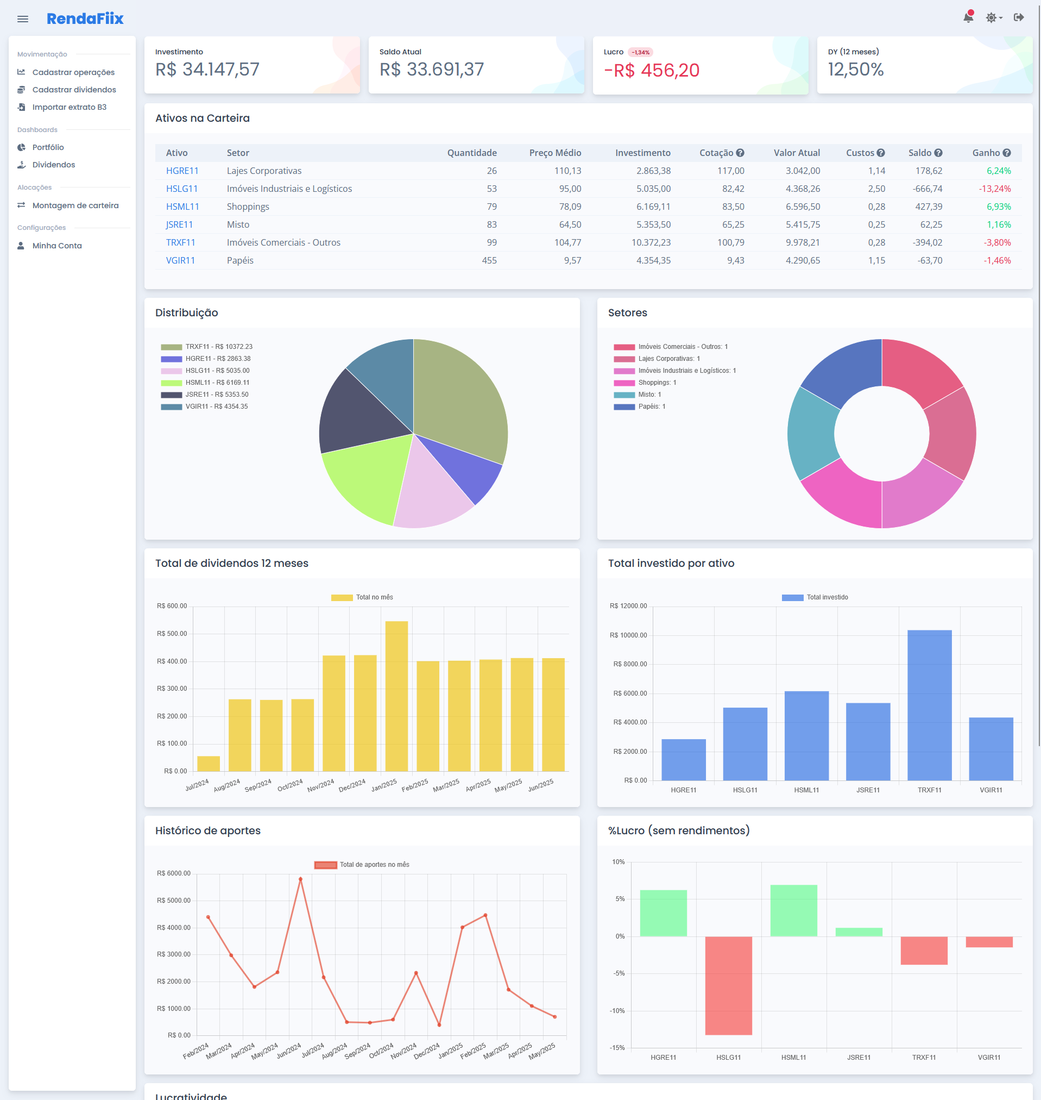The width and height of the screenshot is (1041, 1100).
Task: Click the TRXF11 bar in Total investido chart
Action: coord(930,705)
